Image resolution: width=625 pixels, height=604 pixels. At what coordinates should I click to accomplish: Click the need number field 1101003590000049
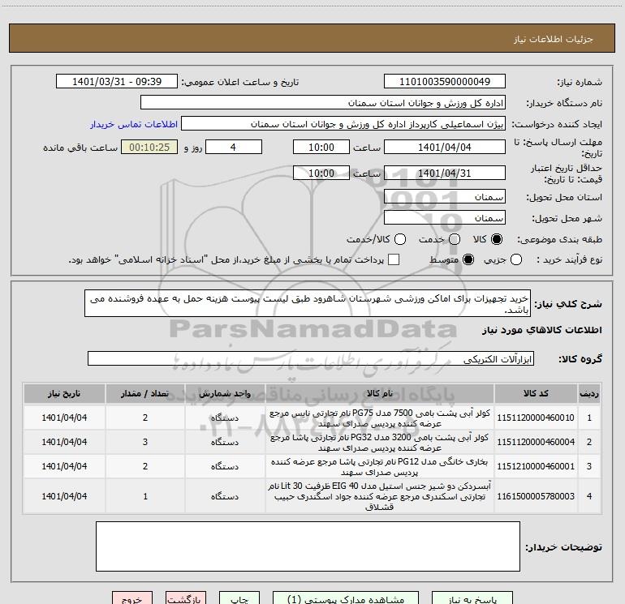tap(445, 82)
